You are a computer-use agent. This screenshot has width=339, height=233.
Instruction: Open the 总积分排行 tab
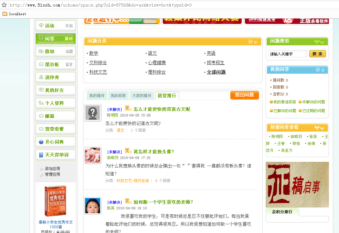pyautogui.click(x=282, y=212)
